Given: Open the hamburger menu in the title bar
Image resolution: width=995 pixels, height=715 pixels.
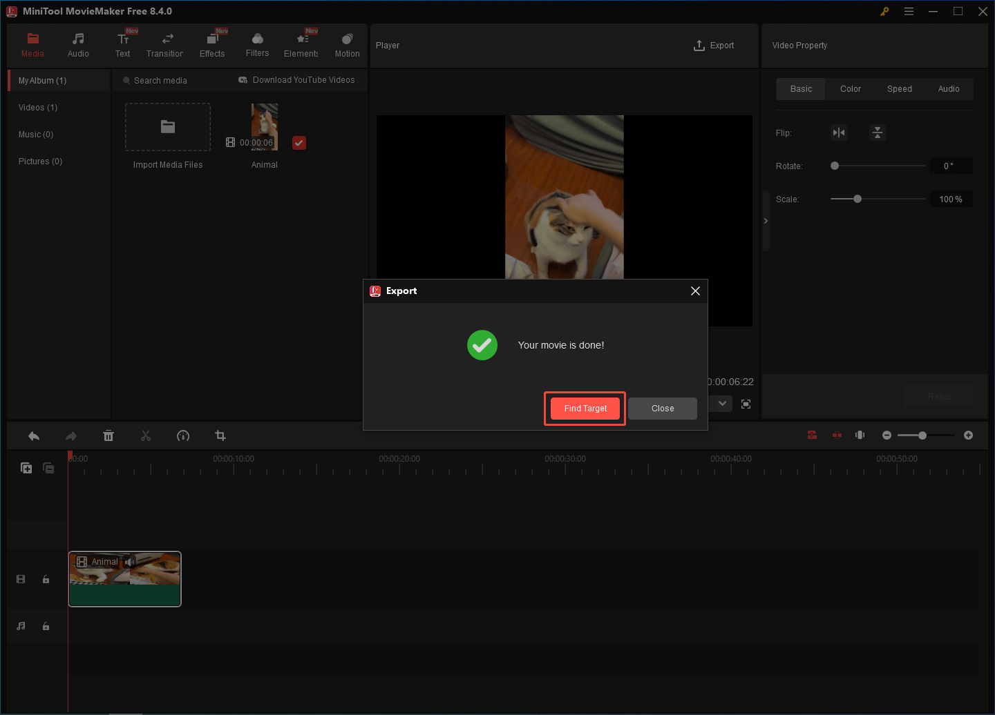Looking at the screenshot, I should (x=909, y=11).
